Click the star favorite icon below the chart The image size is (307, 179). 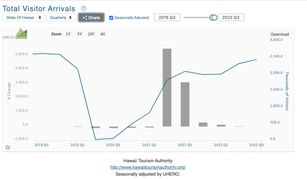tap(8, 147)
